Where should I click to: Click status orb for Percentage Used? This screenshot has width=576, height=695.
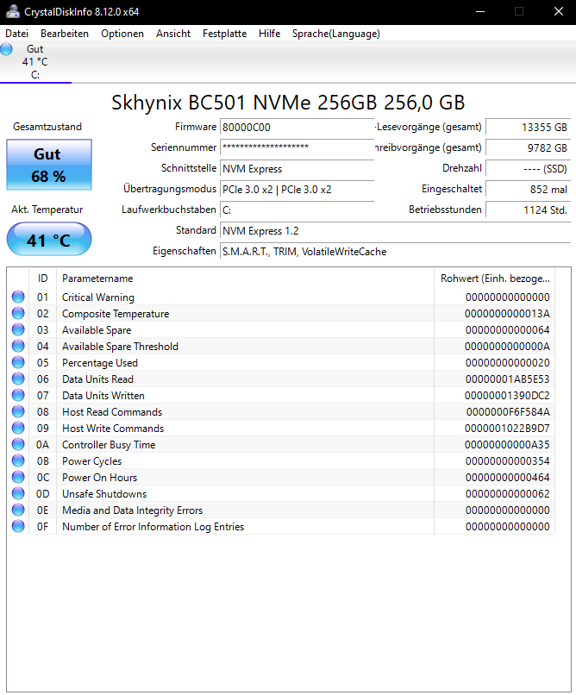coord(18,362)
